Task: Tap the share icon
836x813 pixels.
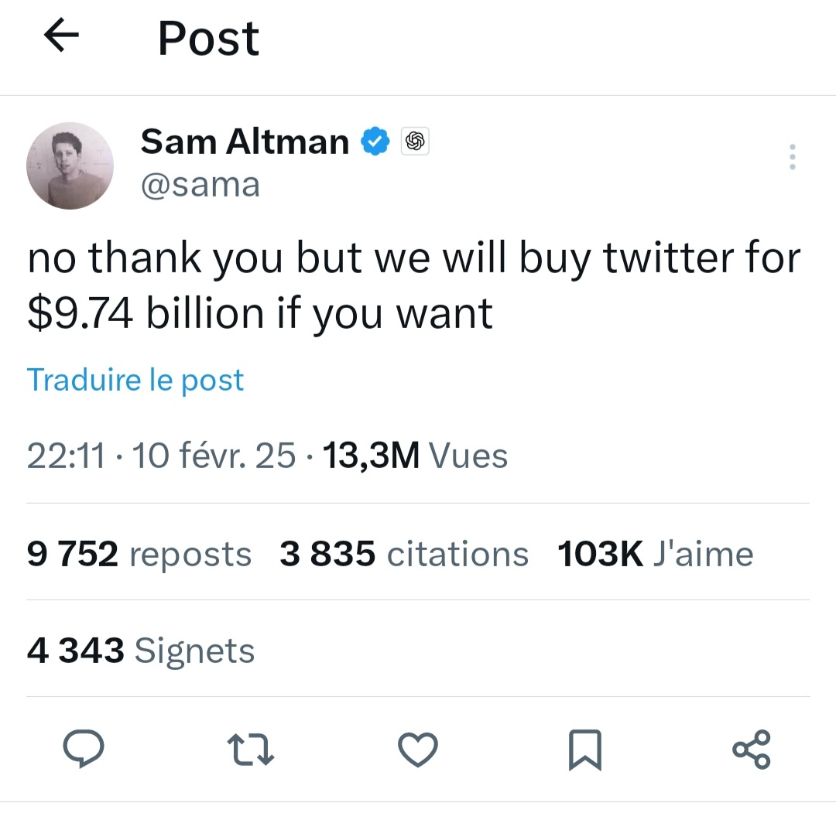Action: point(751,749)
